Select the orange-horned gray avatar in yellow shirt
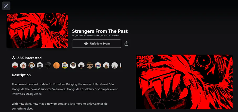Screen dimensions: 238x112 [x=65, y=65]
